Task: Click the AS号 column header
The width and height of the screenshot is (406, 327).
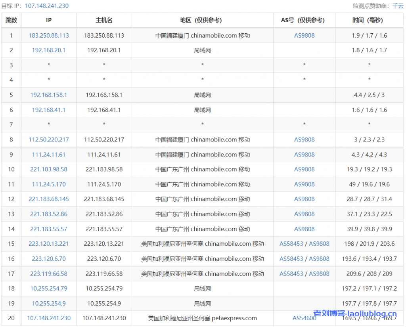Action: tap(304, 20)
